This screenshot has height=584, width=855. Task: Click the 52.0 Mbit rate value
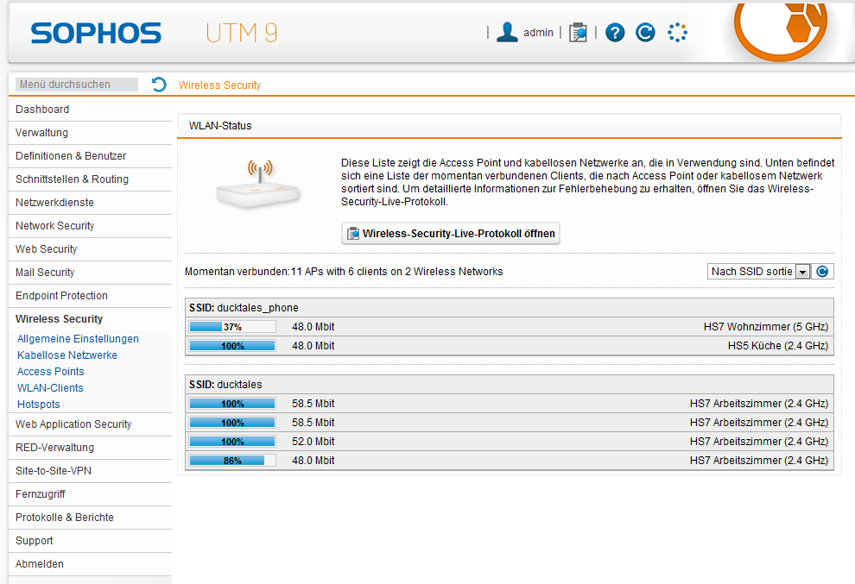point(313,442)
